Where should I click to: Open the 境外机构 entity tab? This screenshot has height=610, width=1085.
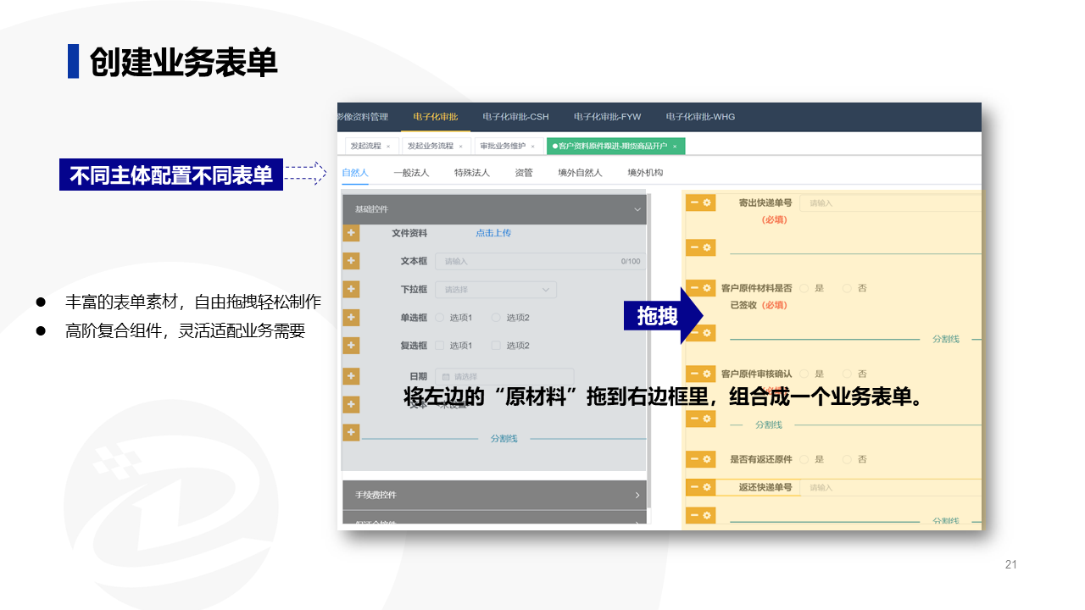click(x=645, y=173)
